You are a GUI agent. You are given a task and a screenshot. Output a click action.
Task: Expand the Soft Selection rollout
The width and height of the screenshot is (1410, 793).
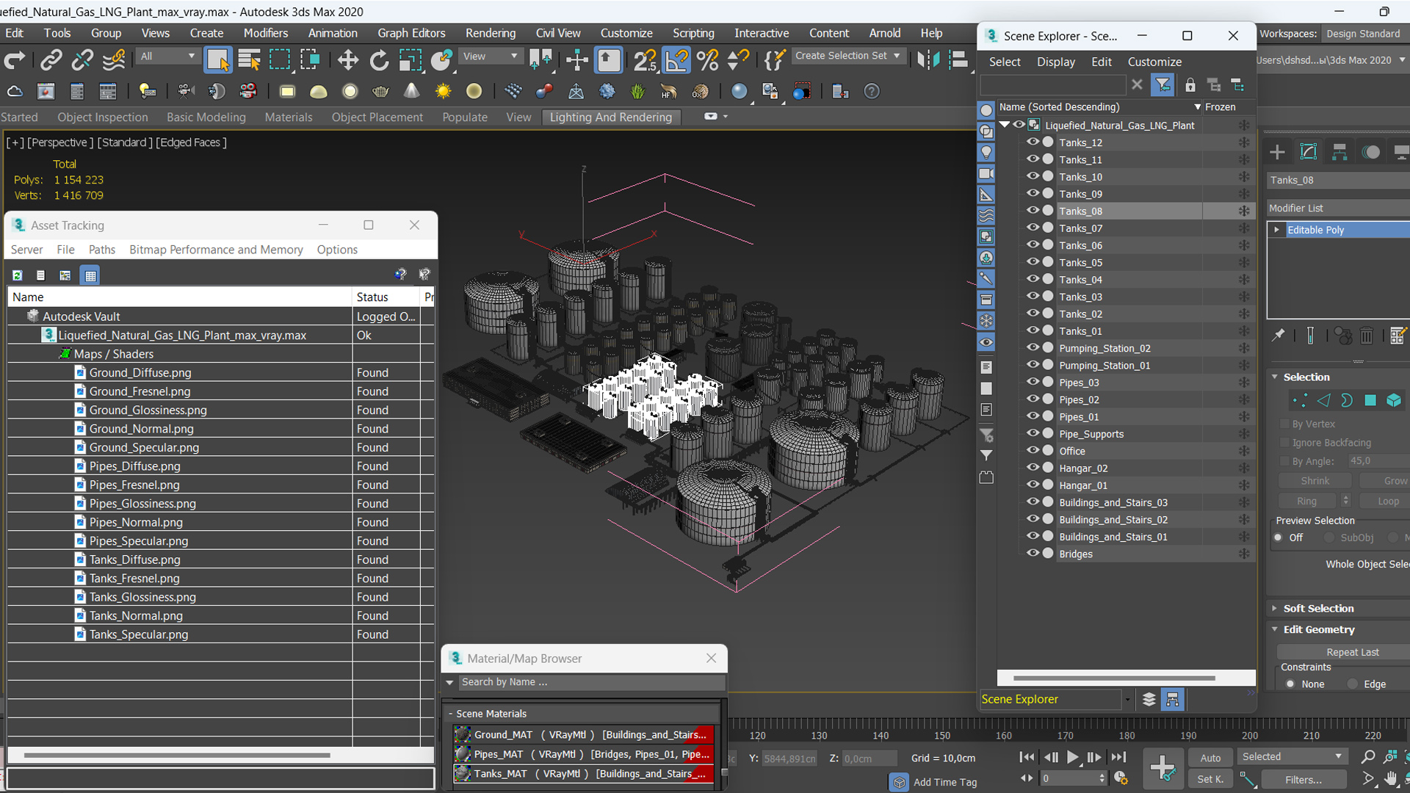(x=1318, y=608)
